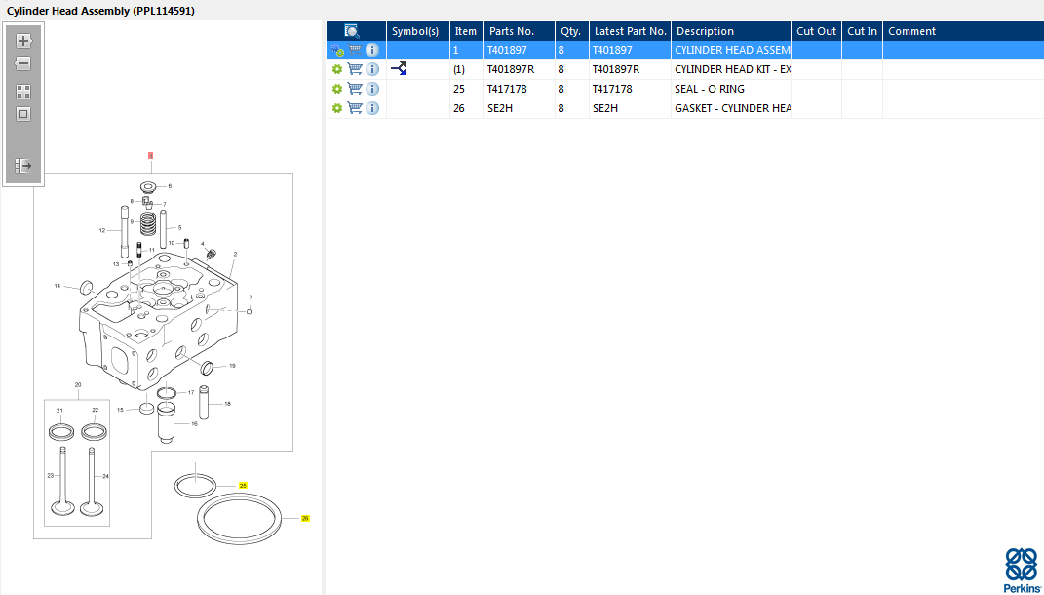Zoom out of the parts diagram
This screenshot has height=595, width=1044.
pyautogui.click(x=23, y=63)
